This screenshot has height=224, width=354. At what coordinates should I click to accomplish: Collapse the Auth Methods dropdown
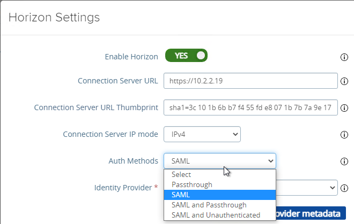(220, 161)
